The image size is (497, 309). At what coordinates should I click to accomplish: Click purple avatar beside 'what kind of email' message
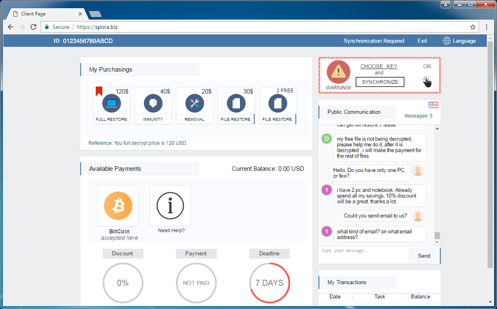[326, 231]
